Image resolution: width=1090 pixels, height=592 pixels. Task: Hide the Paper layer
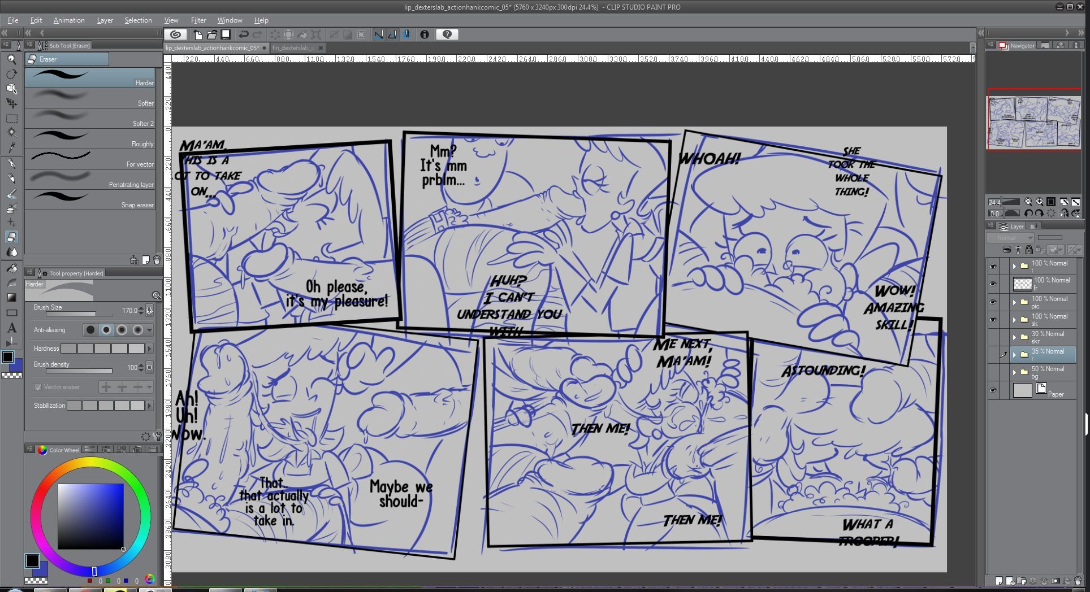click(x=993, y=390)
